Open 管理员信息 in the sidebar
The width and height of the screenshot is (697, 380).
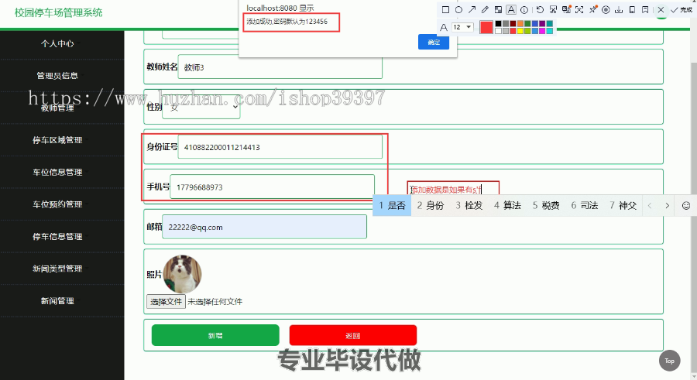click(x=57, y=76)
